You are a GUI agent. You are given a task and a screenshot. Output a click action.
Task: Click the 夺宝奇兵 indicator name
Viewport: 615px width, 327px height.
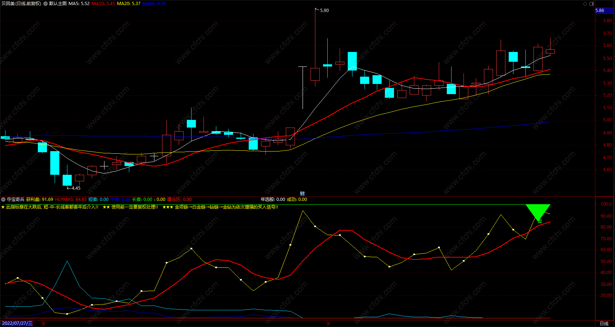coord(16,199)
